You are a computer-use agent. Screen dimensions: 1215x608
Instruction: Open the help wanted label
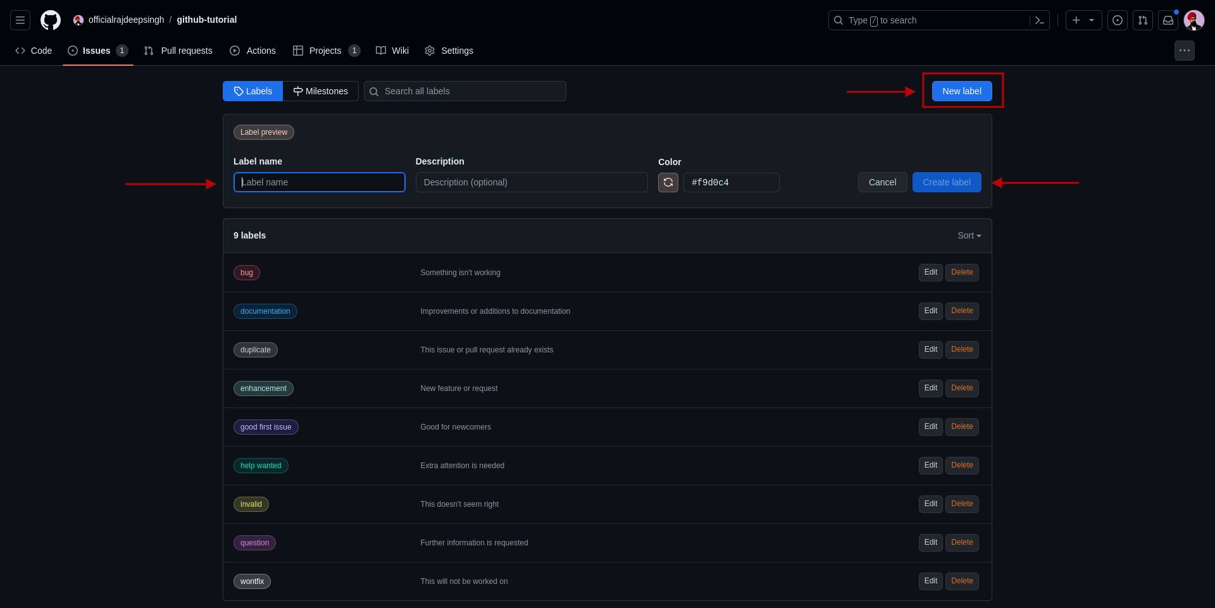pyautogui.click(x=261, y=466)
